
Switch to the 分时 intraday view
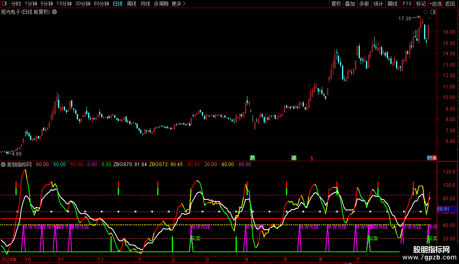click(x=16, y=4)
